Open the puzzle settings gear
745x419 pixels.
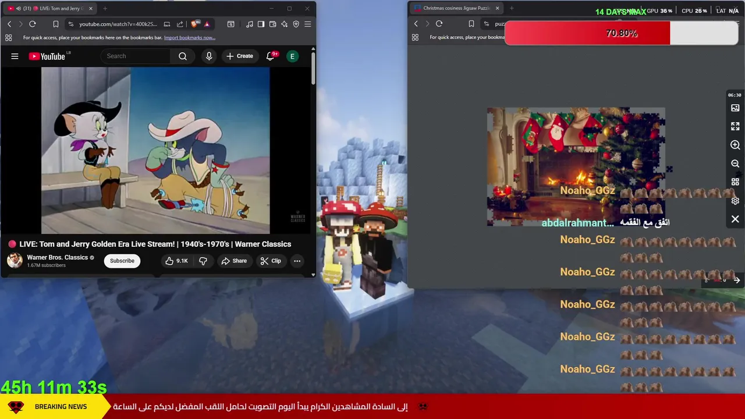[735, 201]
